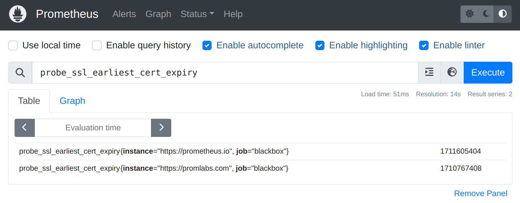Click the Resolution: 14s text
The width and height of the screenshot is (520, 203).
(438, 94)
